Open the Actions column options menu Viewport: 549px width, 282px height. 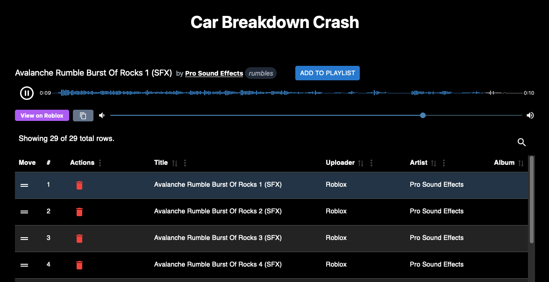(101, 162)
